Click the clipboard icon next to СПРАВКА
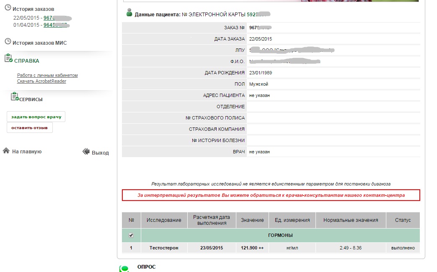 (8, 58)
